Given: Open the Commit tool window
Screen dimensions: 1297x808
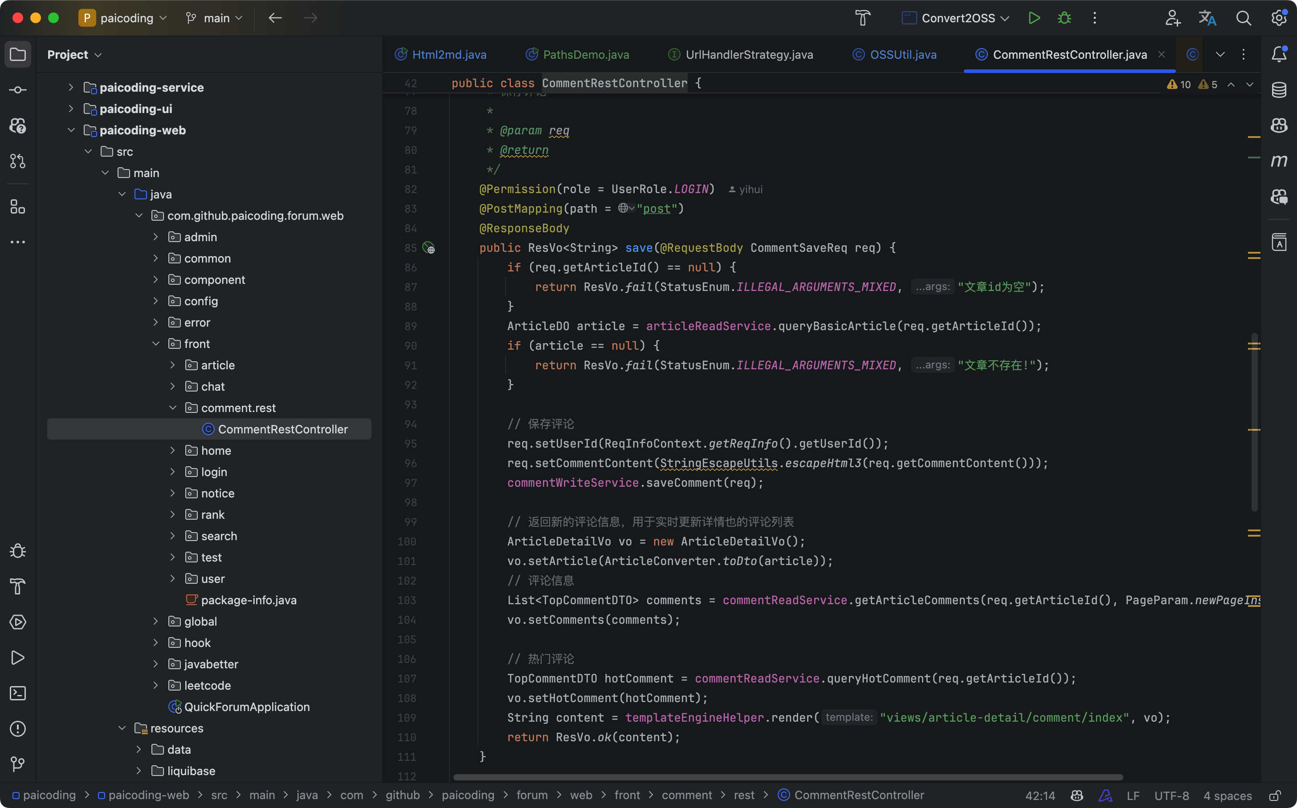Looking at the screenshot, I should pyautogui.click(x=18, y=90).
